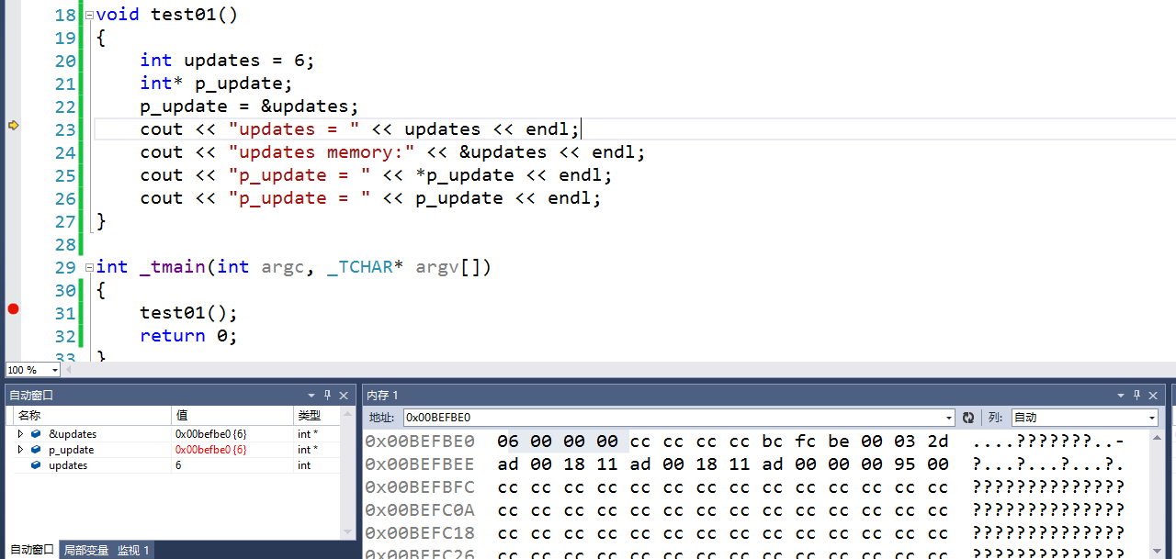Switch to the 监视 1 tab

pos(133,550)
